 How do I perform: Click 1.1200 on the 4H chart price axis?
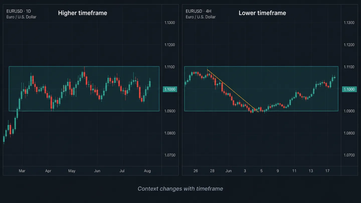pyautogui.click(x=349, y=45)
